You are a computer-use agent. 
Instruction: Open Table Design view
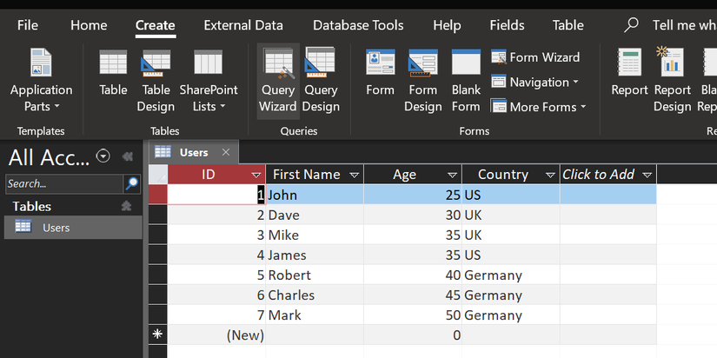(x=156, y=82)
